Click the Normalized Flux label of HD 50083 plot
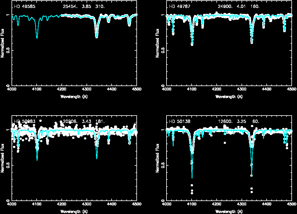This screenshot has height=214, width=297. 3,158
